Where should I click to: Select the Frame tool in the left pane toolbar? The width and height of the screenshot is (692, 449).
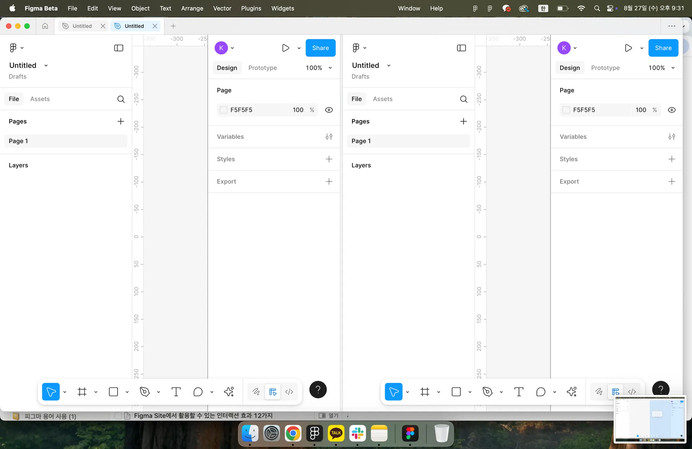point(82,392)
